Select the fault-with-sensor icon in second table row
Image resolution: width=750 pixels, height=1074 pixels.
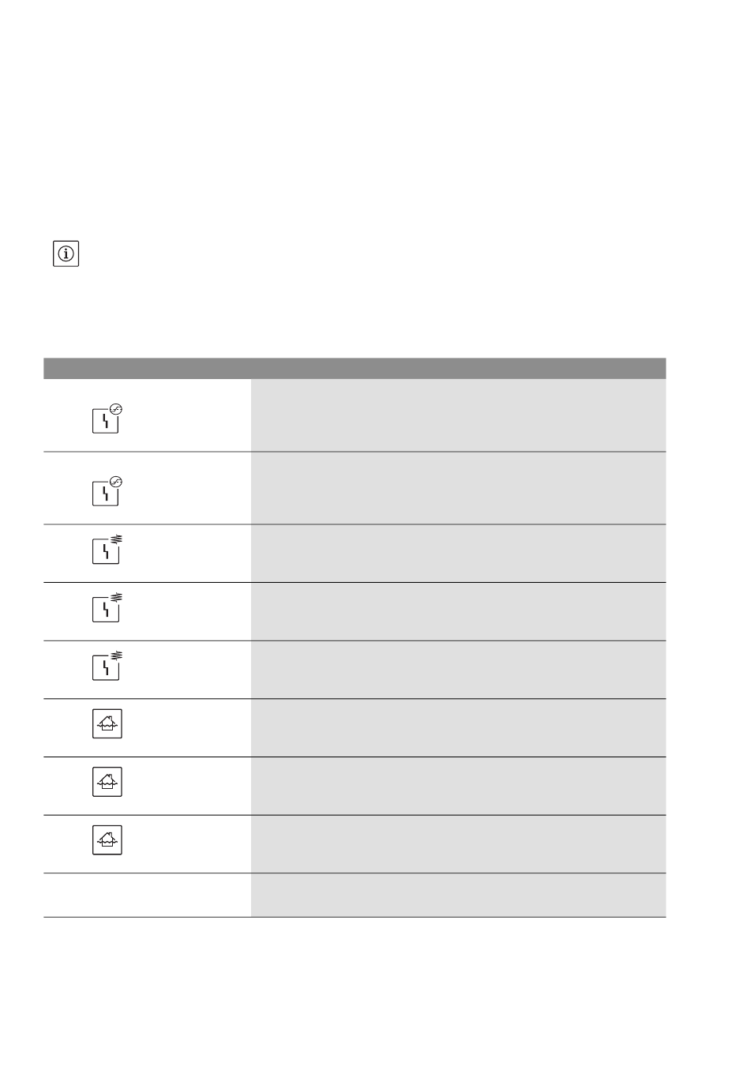tap(108, 490)
